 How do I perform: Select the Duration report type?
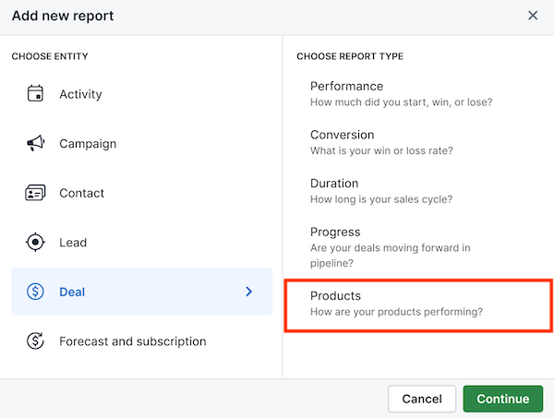pyautogui.click(x=381, y=191)
